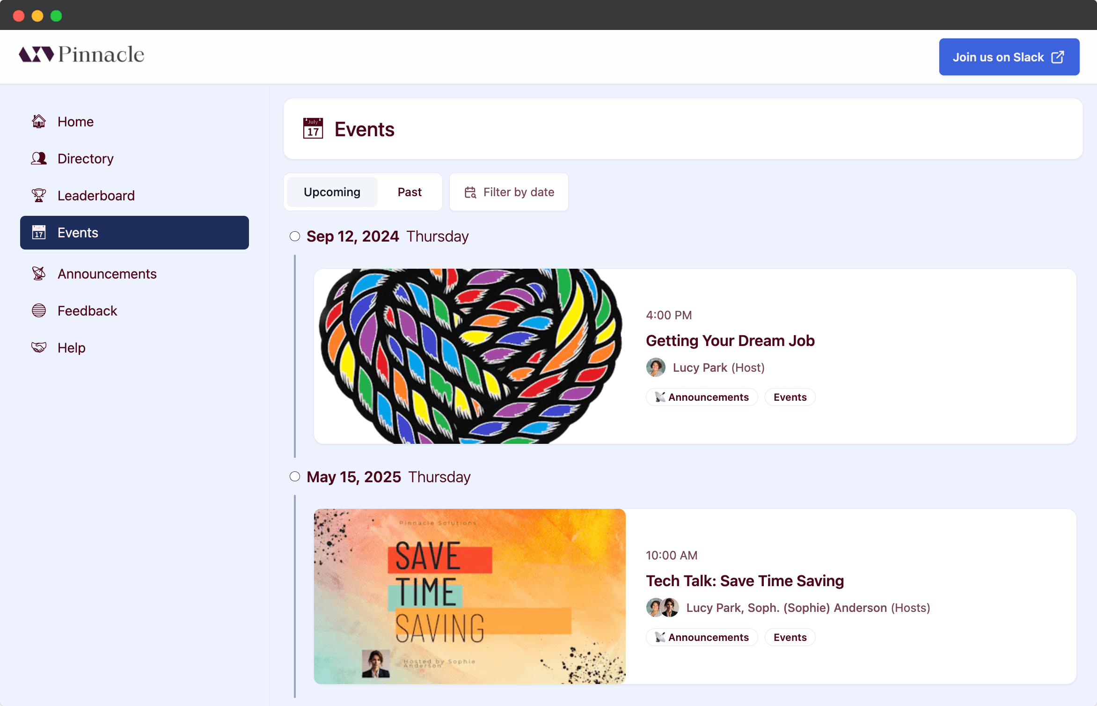This screenshot has height=706, width=1097.
Task: Click the Home icon in sidebar
Action: (x=37, y=121)
